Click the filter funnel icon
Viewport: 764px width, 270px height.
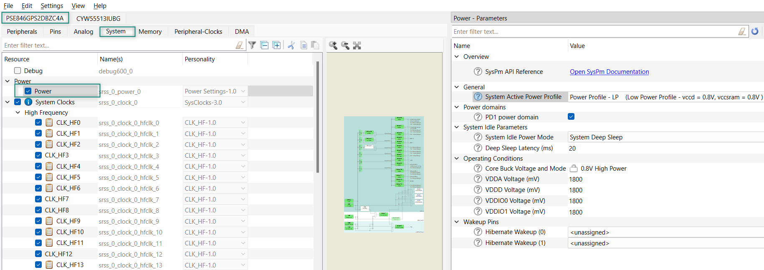(252, 45)
